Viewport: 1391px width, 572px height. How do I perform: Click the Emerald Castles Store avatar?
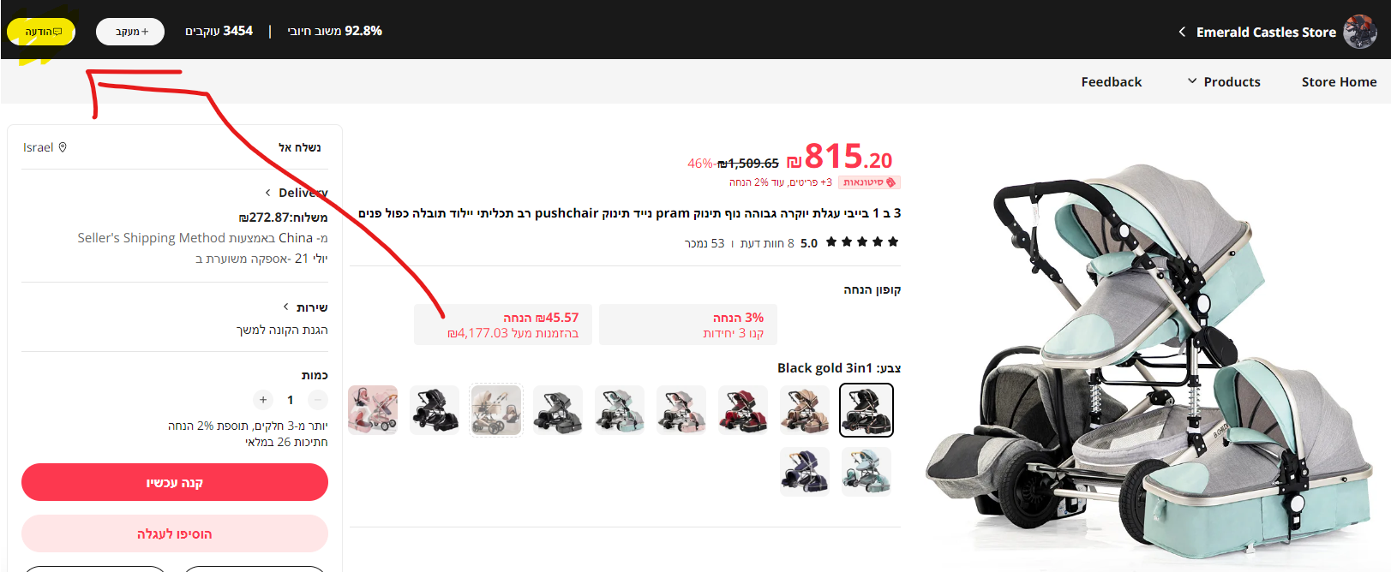tap(1360, 32)
